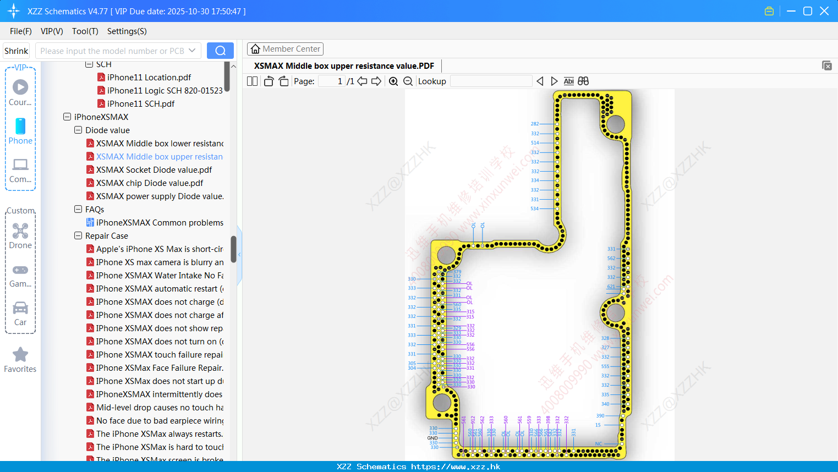Select the Drone category
The height and width of the screenshot is (472, 838).
(20, 236)
